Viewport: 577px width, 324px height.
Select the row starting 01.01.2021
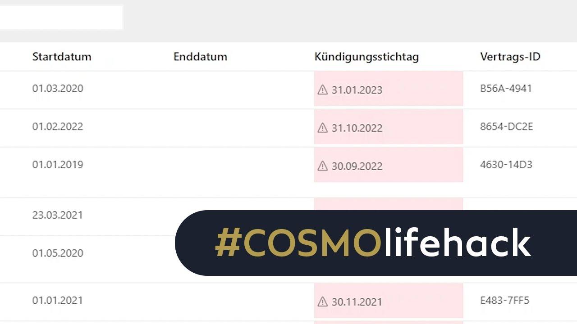[x=288, y=302]
